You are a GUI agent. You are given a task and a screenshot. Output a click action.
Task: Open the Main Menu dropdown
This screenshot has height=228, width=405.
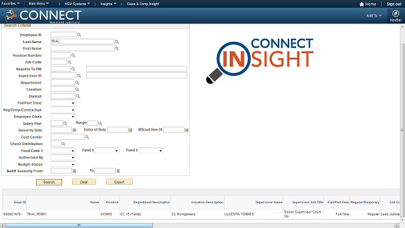tap(39, 4)
